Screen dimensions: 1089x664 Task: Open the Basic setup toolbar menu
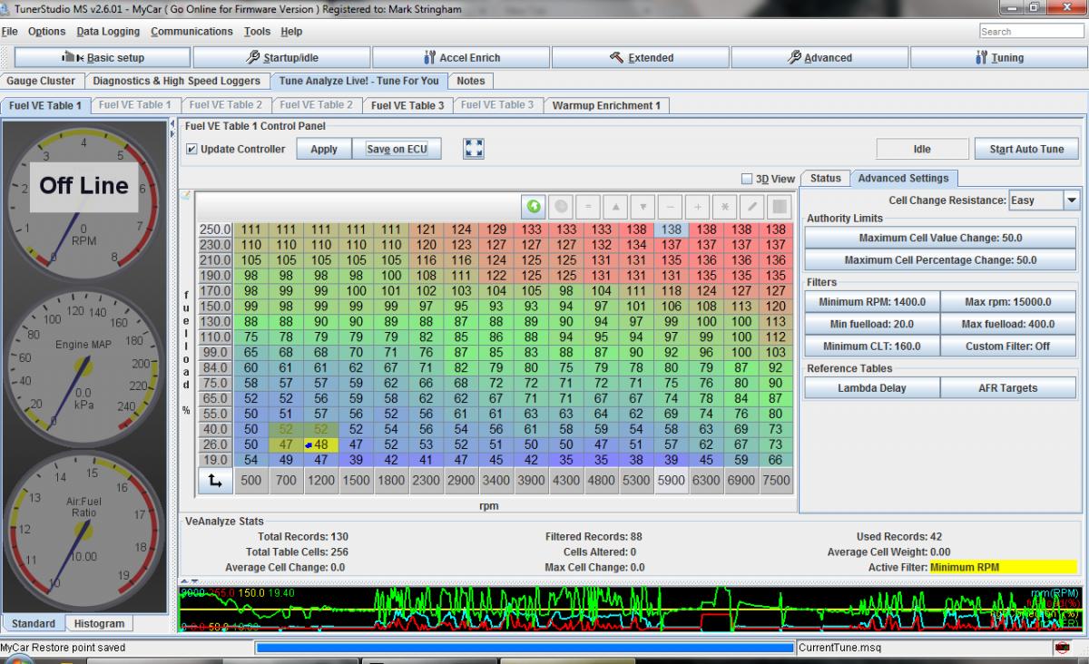pos(103,57)
